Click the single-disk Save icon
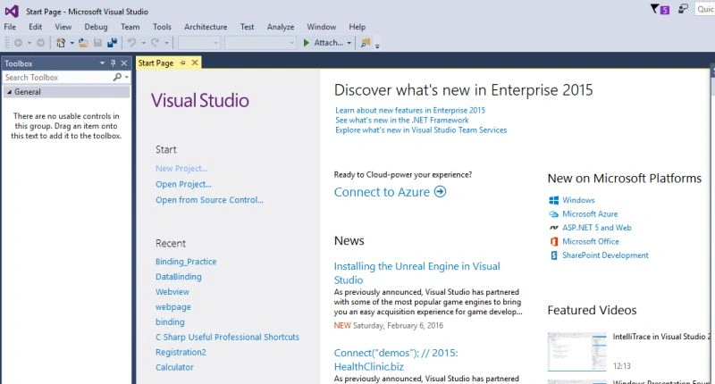 click(x=97, y=43)
